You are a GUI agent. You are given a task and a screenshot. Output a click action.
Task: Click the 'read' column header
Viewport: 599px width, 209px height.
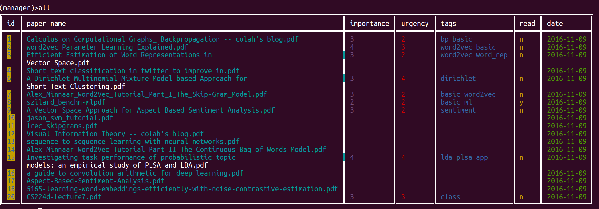point(527,24)
